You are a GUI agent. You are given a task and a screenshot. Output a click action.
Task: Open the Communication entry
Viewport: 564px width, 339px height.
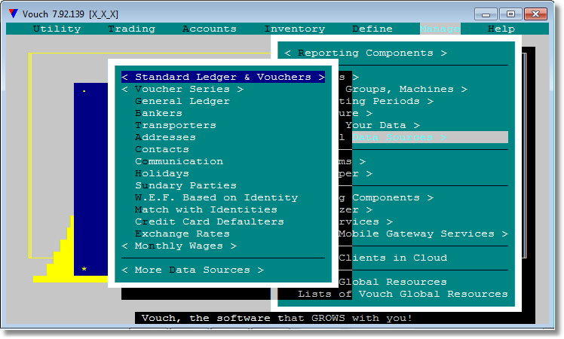[x=179, y=161]
